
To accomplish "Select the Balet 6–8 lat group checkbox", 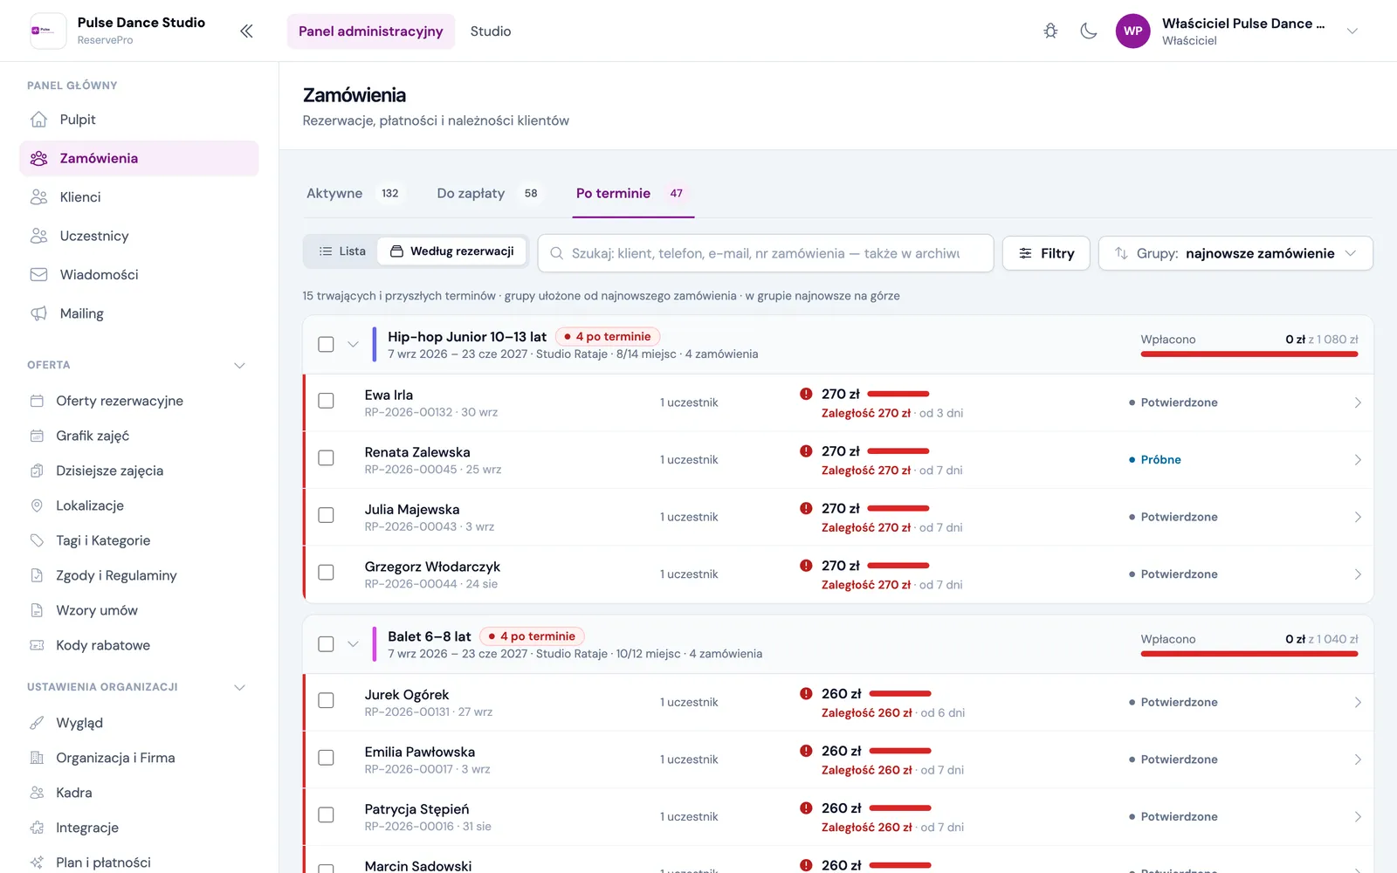I will point(326,644).
